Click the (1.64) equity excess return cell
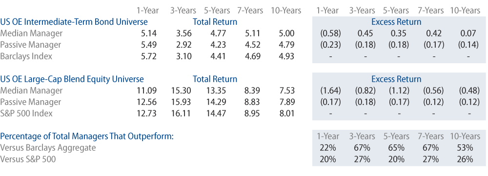 point(330,90)
